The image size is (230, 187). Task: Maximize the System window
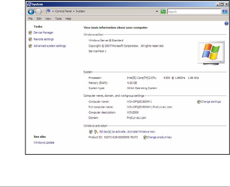(x=222, y=4)
